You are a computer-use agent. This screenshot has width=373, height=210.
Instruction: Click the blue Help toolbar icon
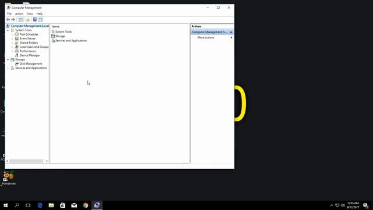pos(35,19)
